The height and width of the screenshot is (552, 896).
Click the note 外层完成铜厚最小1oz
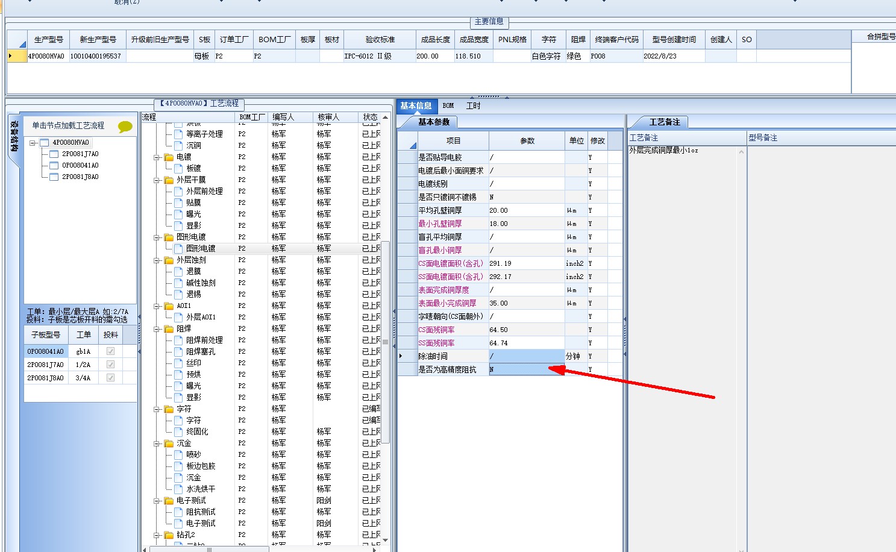[663, 150]
